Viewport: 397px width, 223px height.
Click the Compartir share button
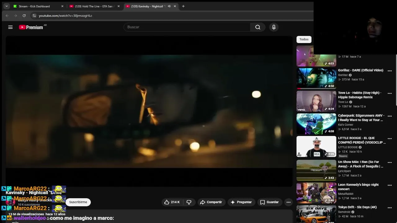211,202
